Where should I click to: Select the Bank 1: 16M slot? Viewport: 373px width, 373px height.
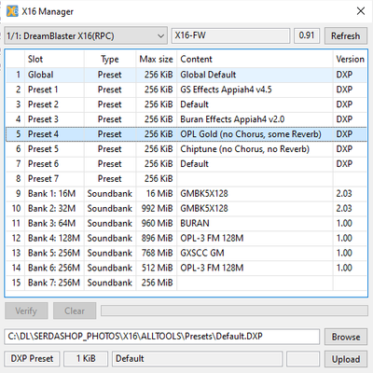pos(186,194)
